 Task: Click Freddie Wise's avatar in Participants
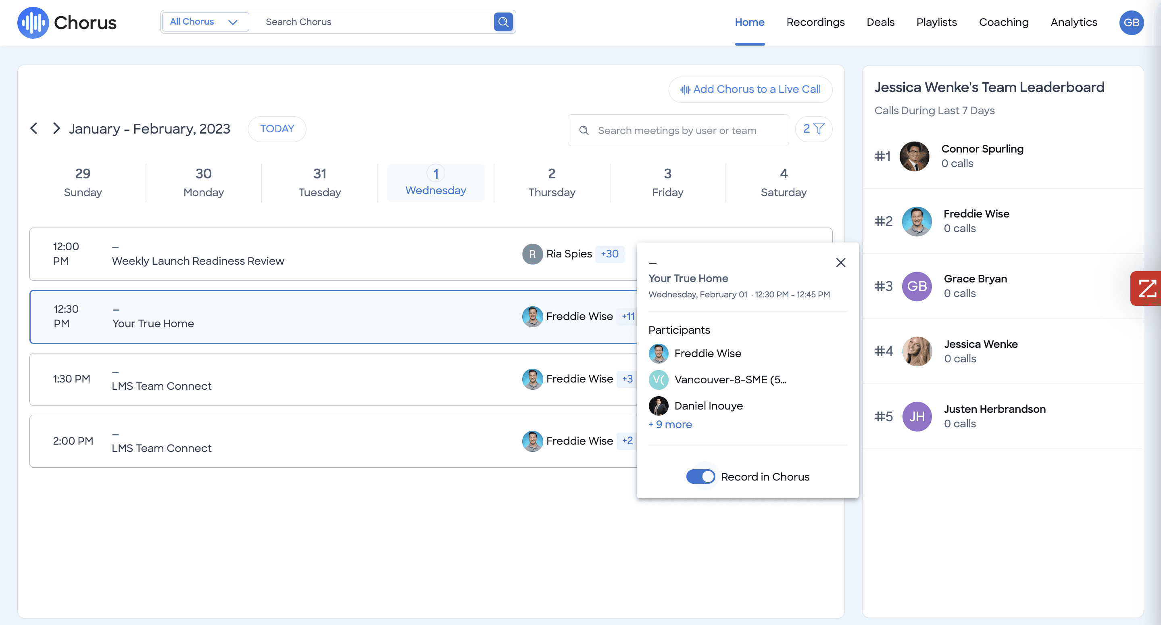(x=659, y=353)
